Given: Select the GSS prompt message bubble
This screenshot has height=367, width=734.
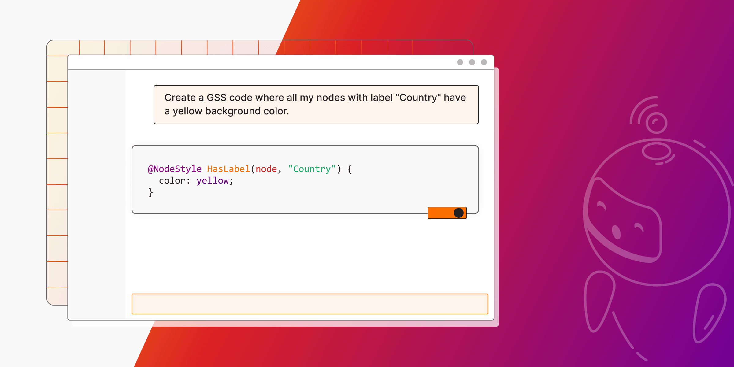Looking at the screenshot, I should 315,104.
